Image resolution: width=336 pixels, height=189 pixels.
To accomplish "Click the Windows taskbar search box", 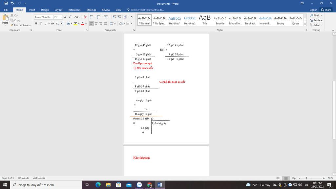I will click(46, 185).
